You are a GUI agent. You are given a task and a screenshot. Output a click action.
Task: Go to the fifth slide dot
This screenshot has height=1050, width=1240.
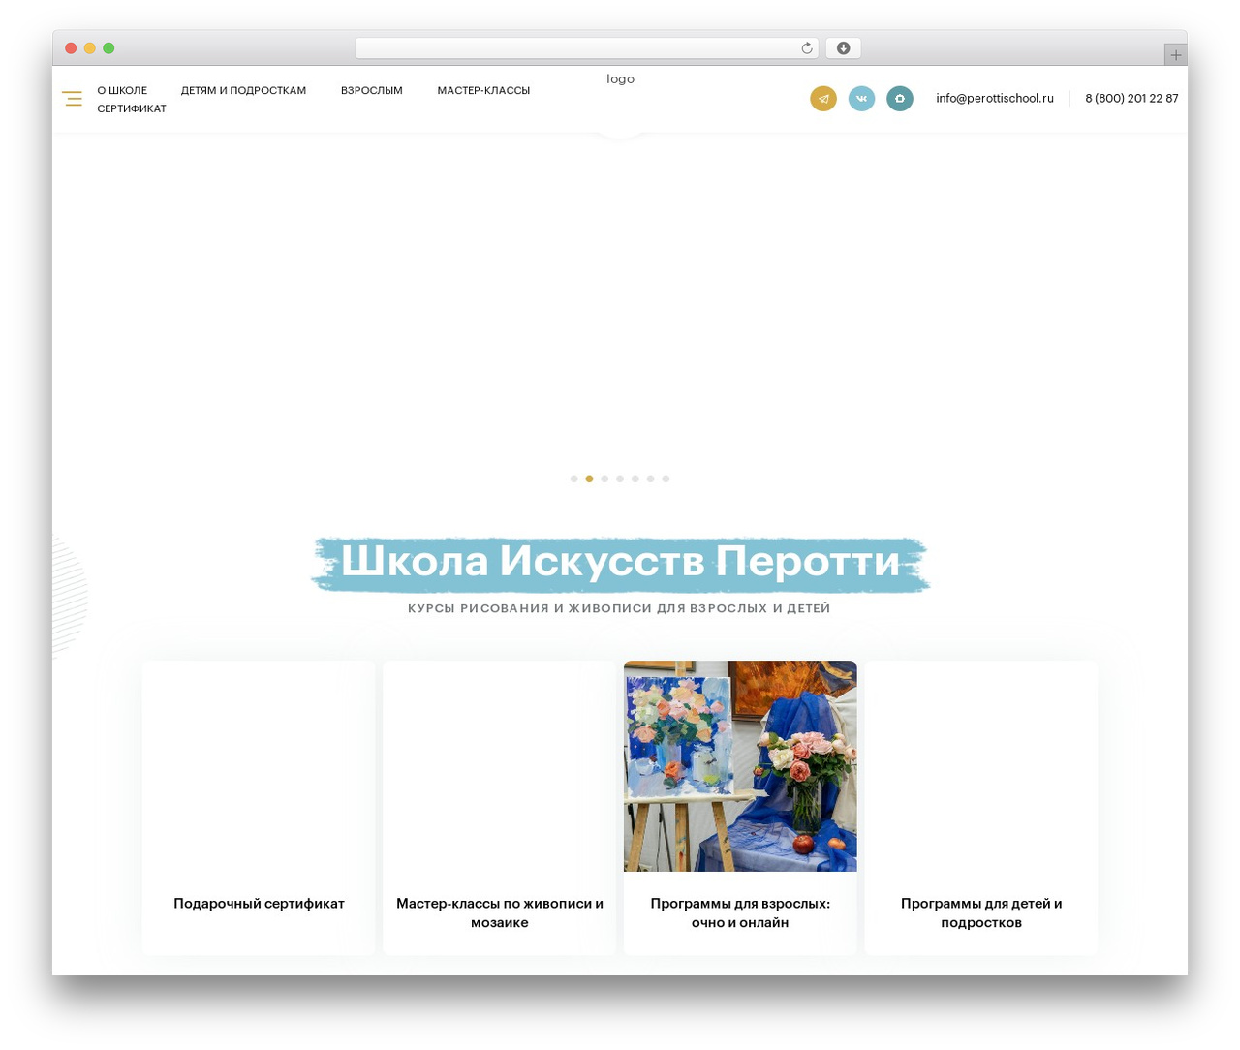click(635, 479)
